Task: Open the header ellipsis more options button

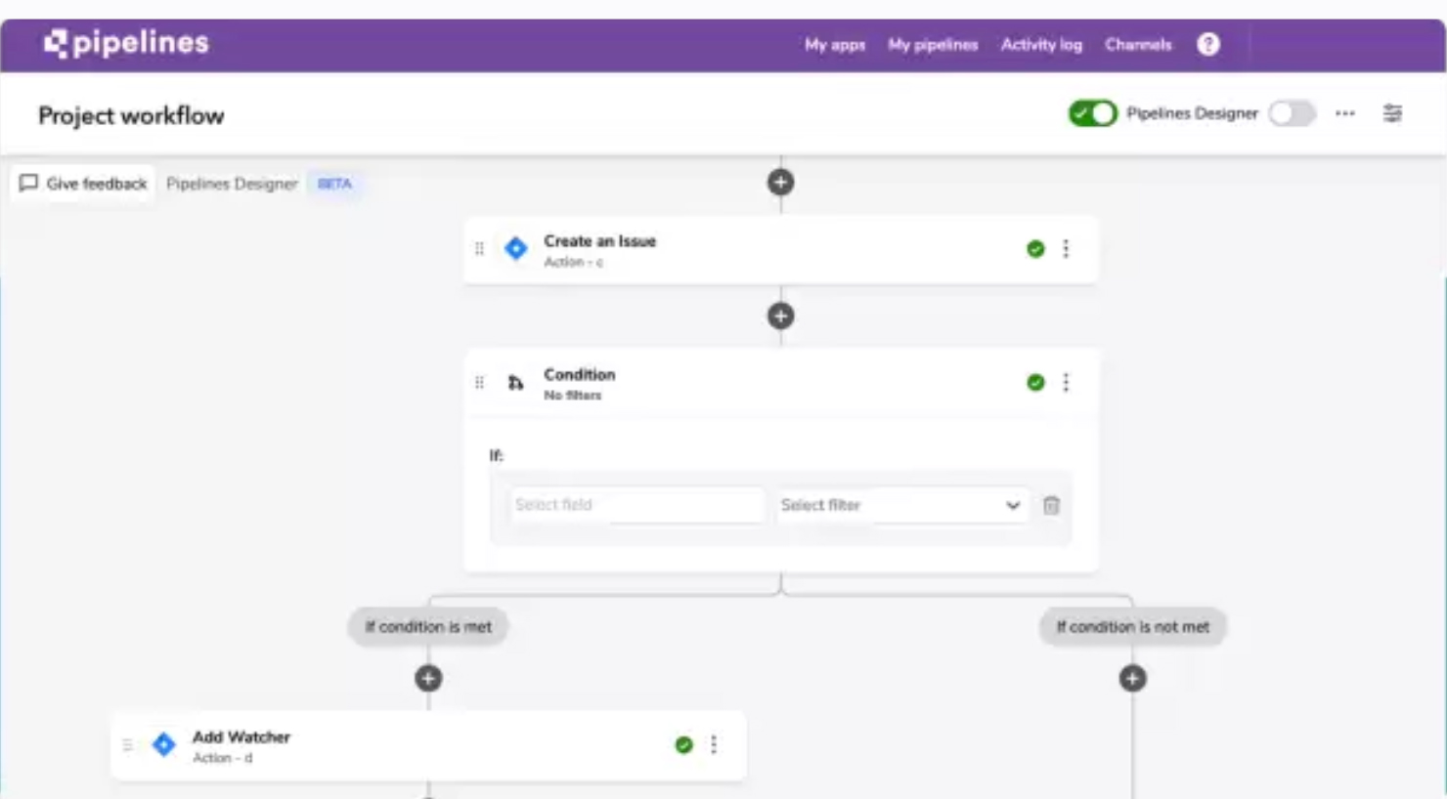Action: (1345, 113)
